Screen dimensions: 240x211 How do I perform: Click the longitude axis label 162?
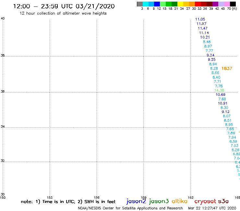191,197
